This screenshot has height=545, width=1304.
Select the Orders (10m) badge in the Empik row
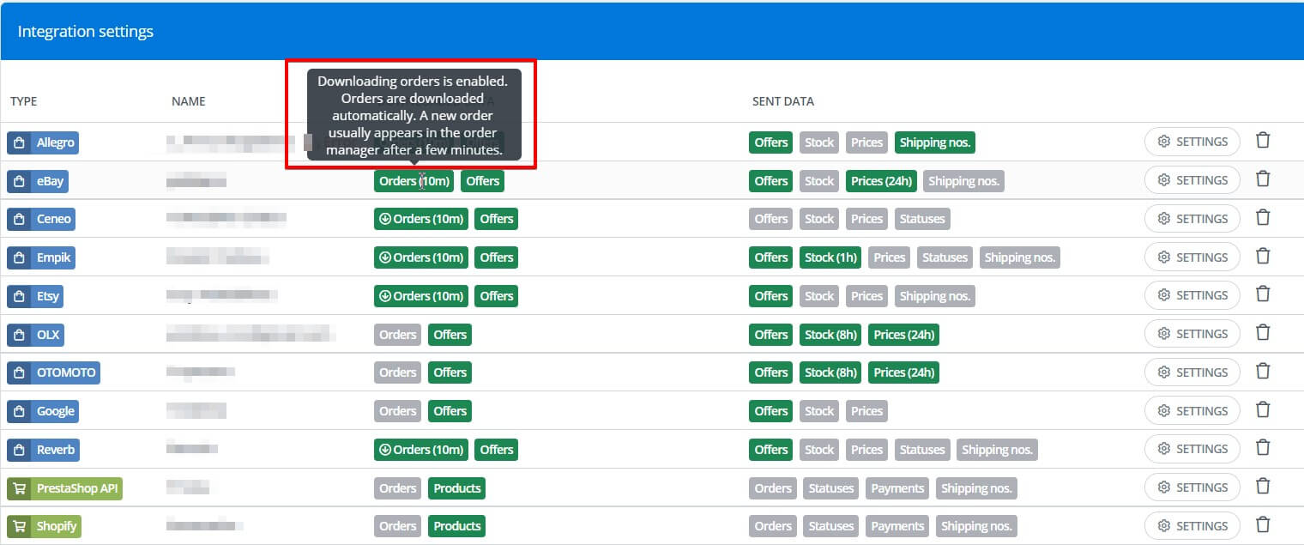(421, 257)
